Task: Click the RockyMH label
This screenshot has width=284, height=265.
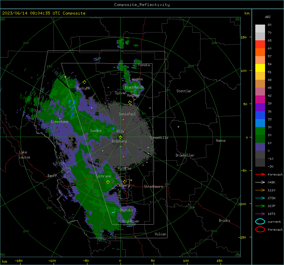Action: [x=83, y=88]
